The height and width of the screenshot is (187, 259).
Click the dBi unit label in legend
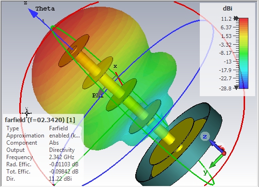tap(227, 8)
